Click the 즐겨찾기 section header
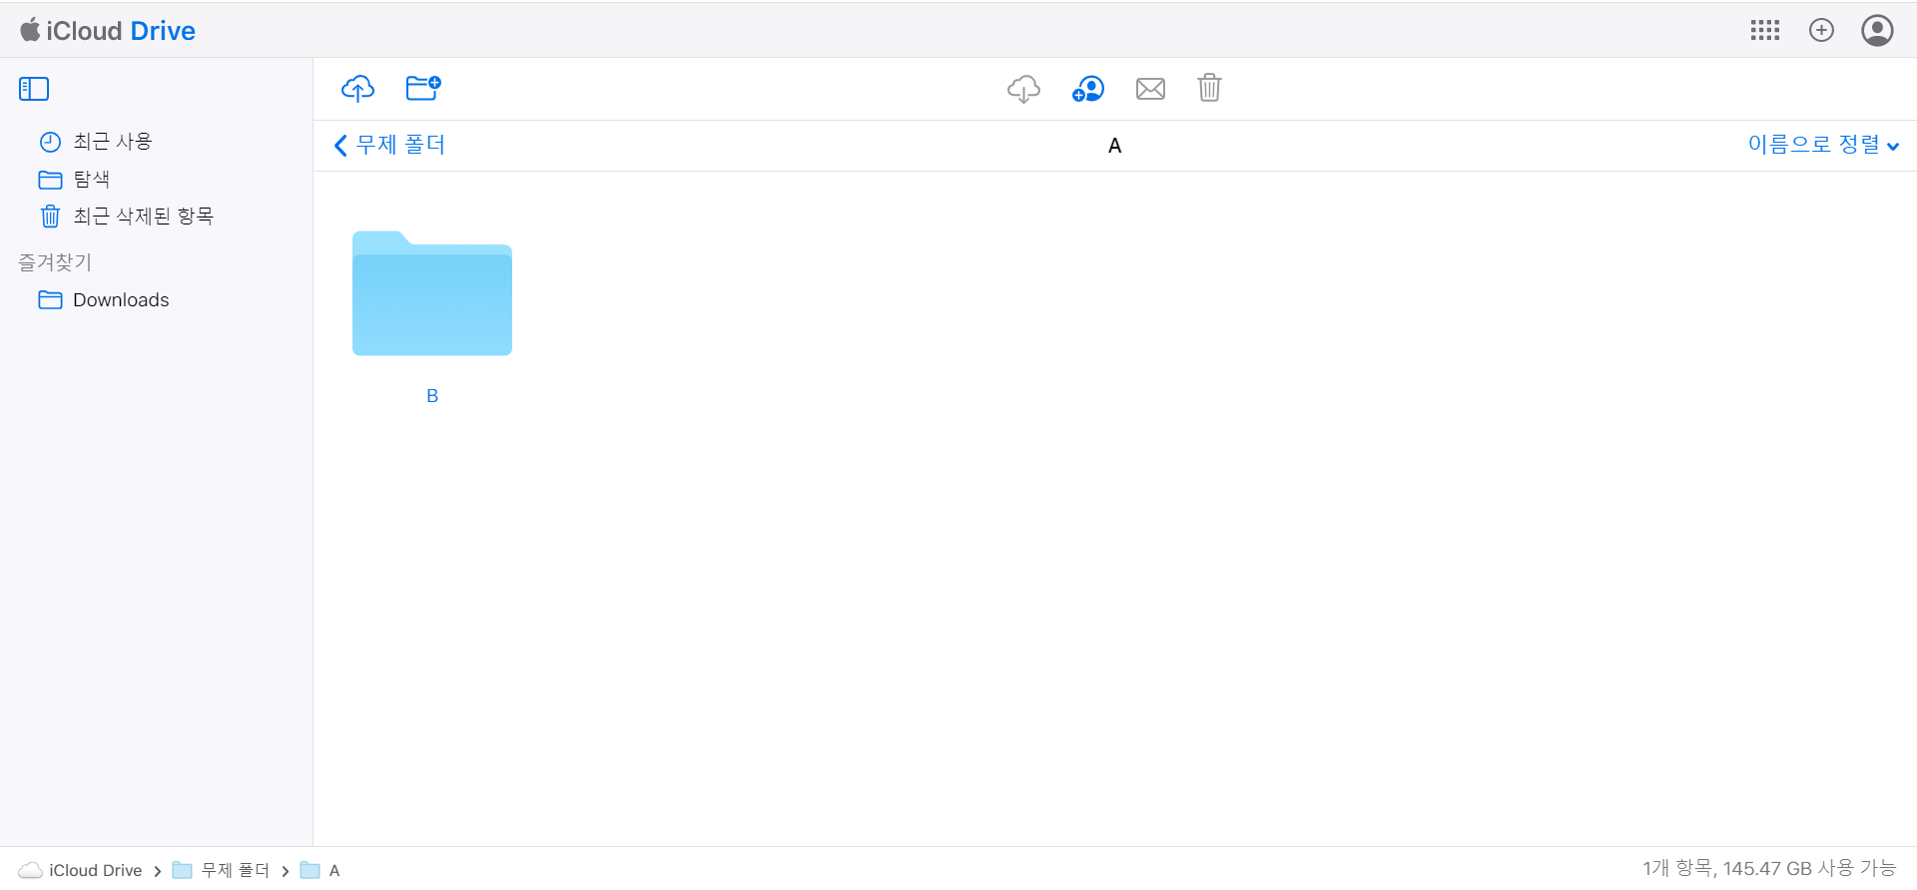This screenshot has width=1917, height=890. tap(55, 262)
